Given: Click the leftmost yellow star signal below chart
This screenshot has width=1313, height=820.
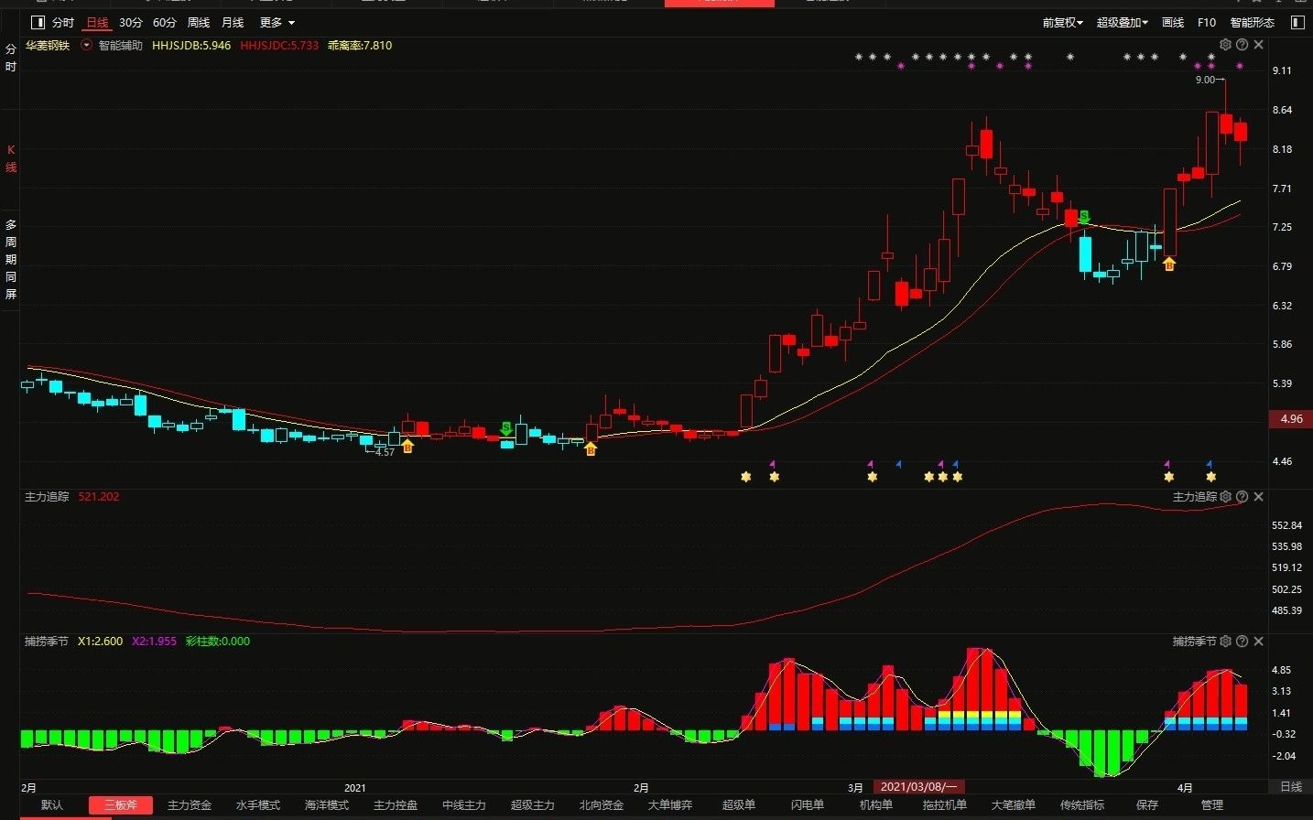Looking at the screenshot, I should (x=746, y=477).
